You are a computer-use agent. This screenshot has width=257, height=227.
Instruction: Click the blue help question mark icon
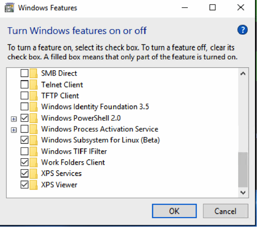[x=242, y=30]
